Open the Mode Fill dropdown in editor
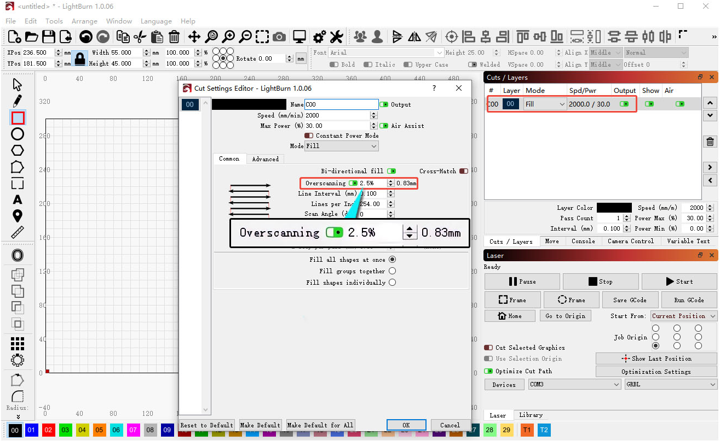Viewport: 720px width, 441px height. pyautogui.click(x=342, y=146)
